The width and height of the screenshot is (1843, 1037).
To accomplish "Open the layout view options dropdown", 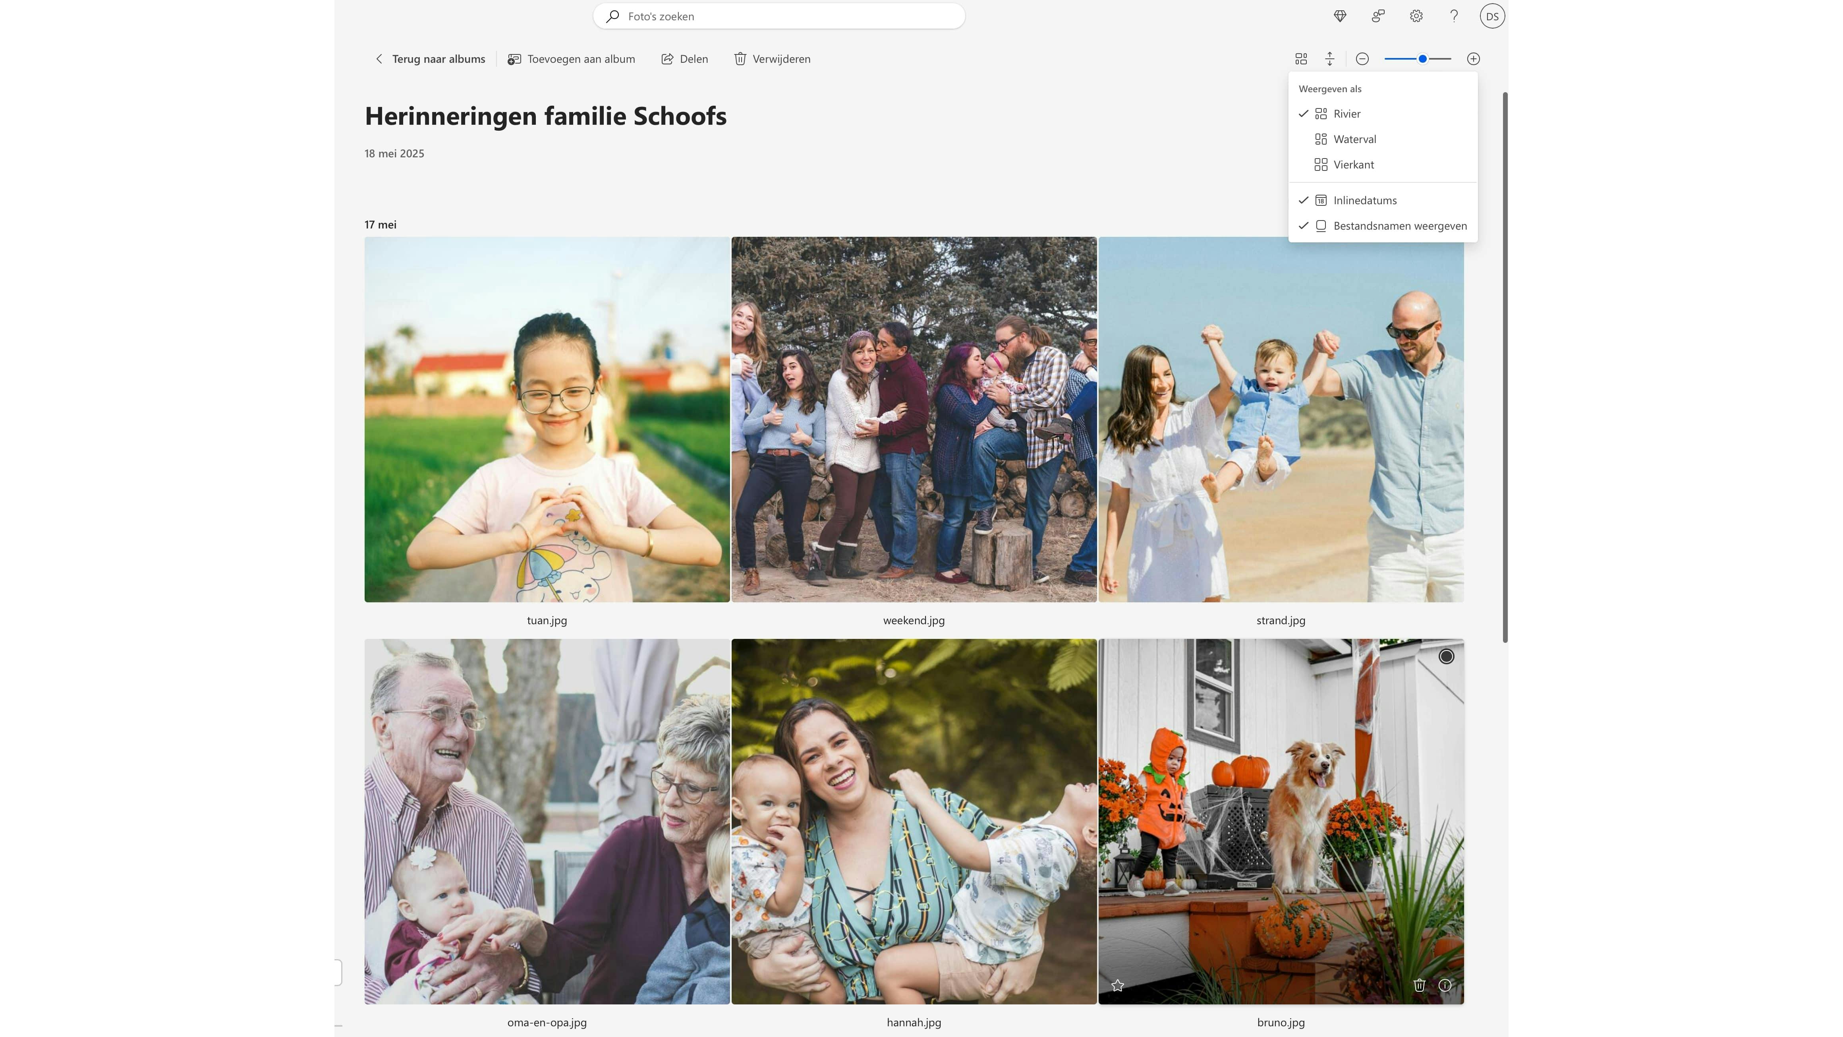I will [x=1301, y=59].
